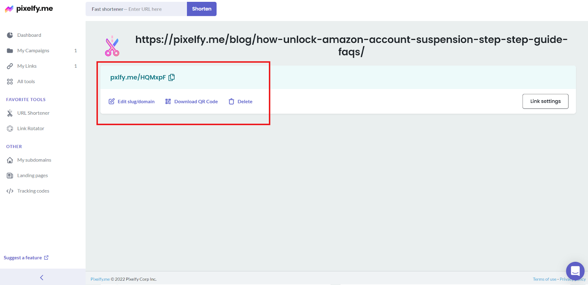
Task: Copy the short link via clipboard icon
Action: pos(172,77)
